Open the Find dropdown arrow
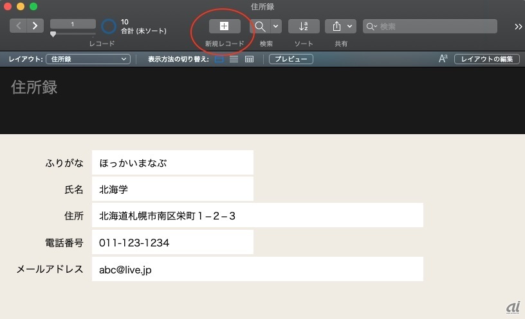 pyautogui.click(x=275, y=26)
